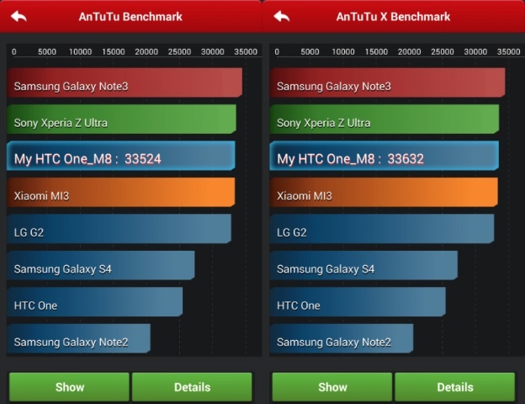This screenshot has width=525, height=404.
Task: Click the 25000 axis label in AnTuTu Benchmark
Action: 179,51
